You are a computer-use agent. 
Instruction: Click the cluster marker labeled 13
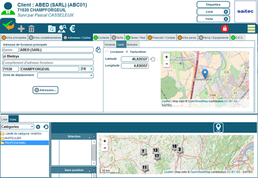click(x=155, y=151)
